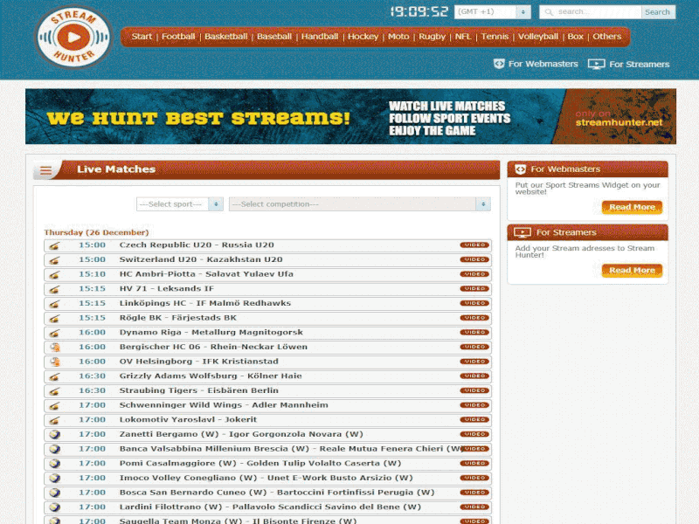Open the Start menu item

click(142, 37)
